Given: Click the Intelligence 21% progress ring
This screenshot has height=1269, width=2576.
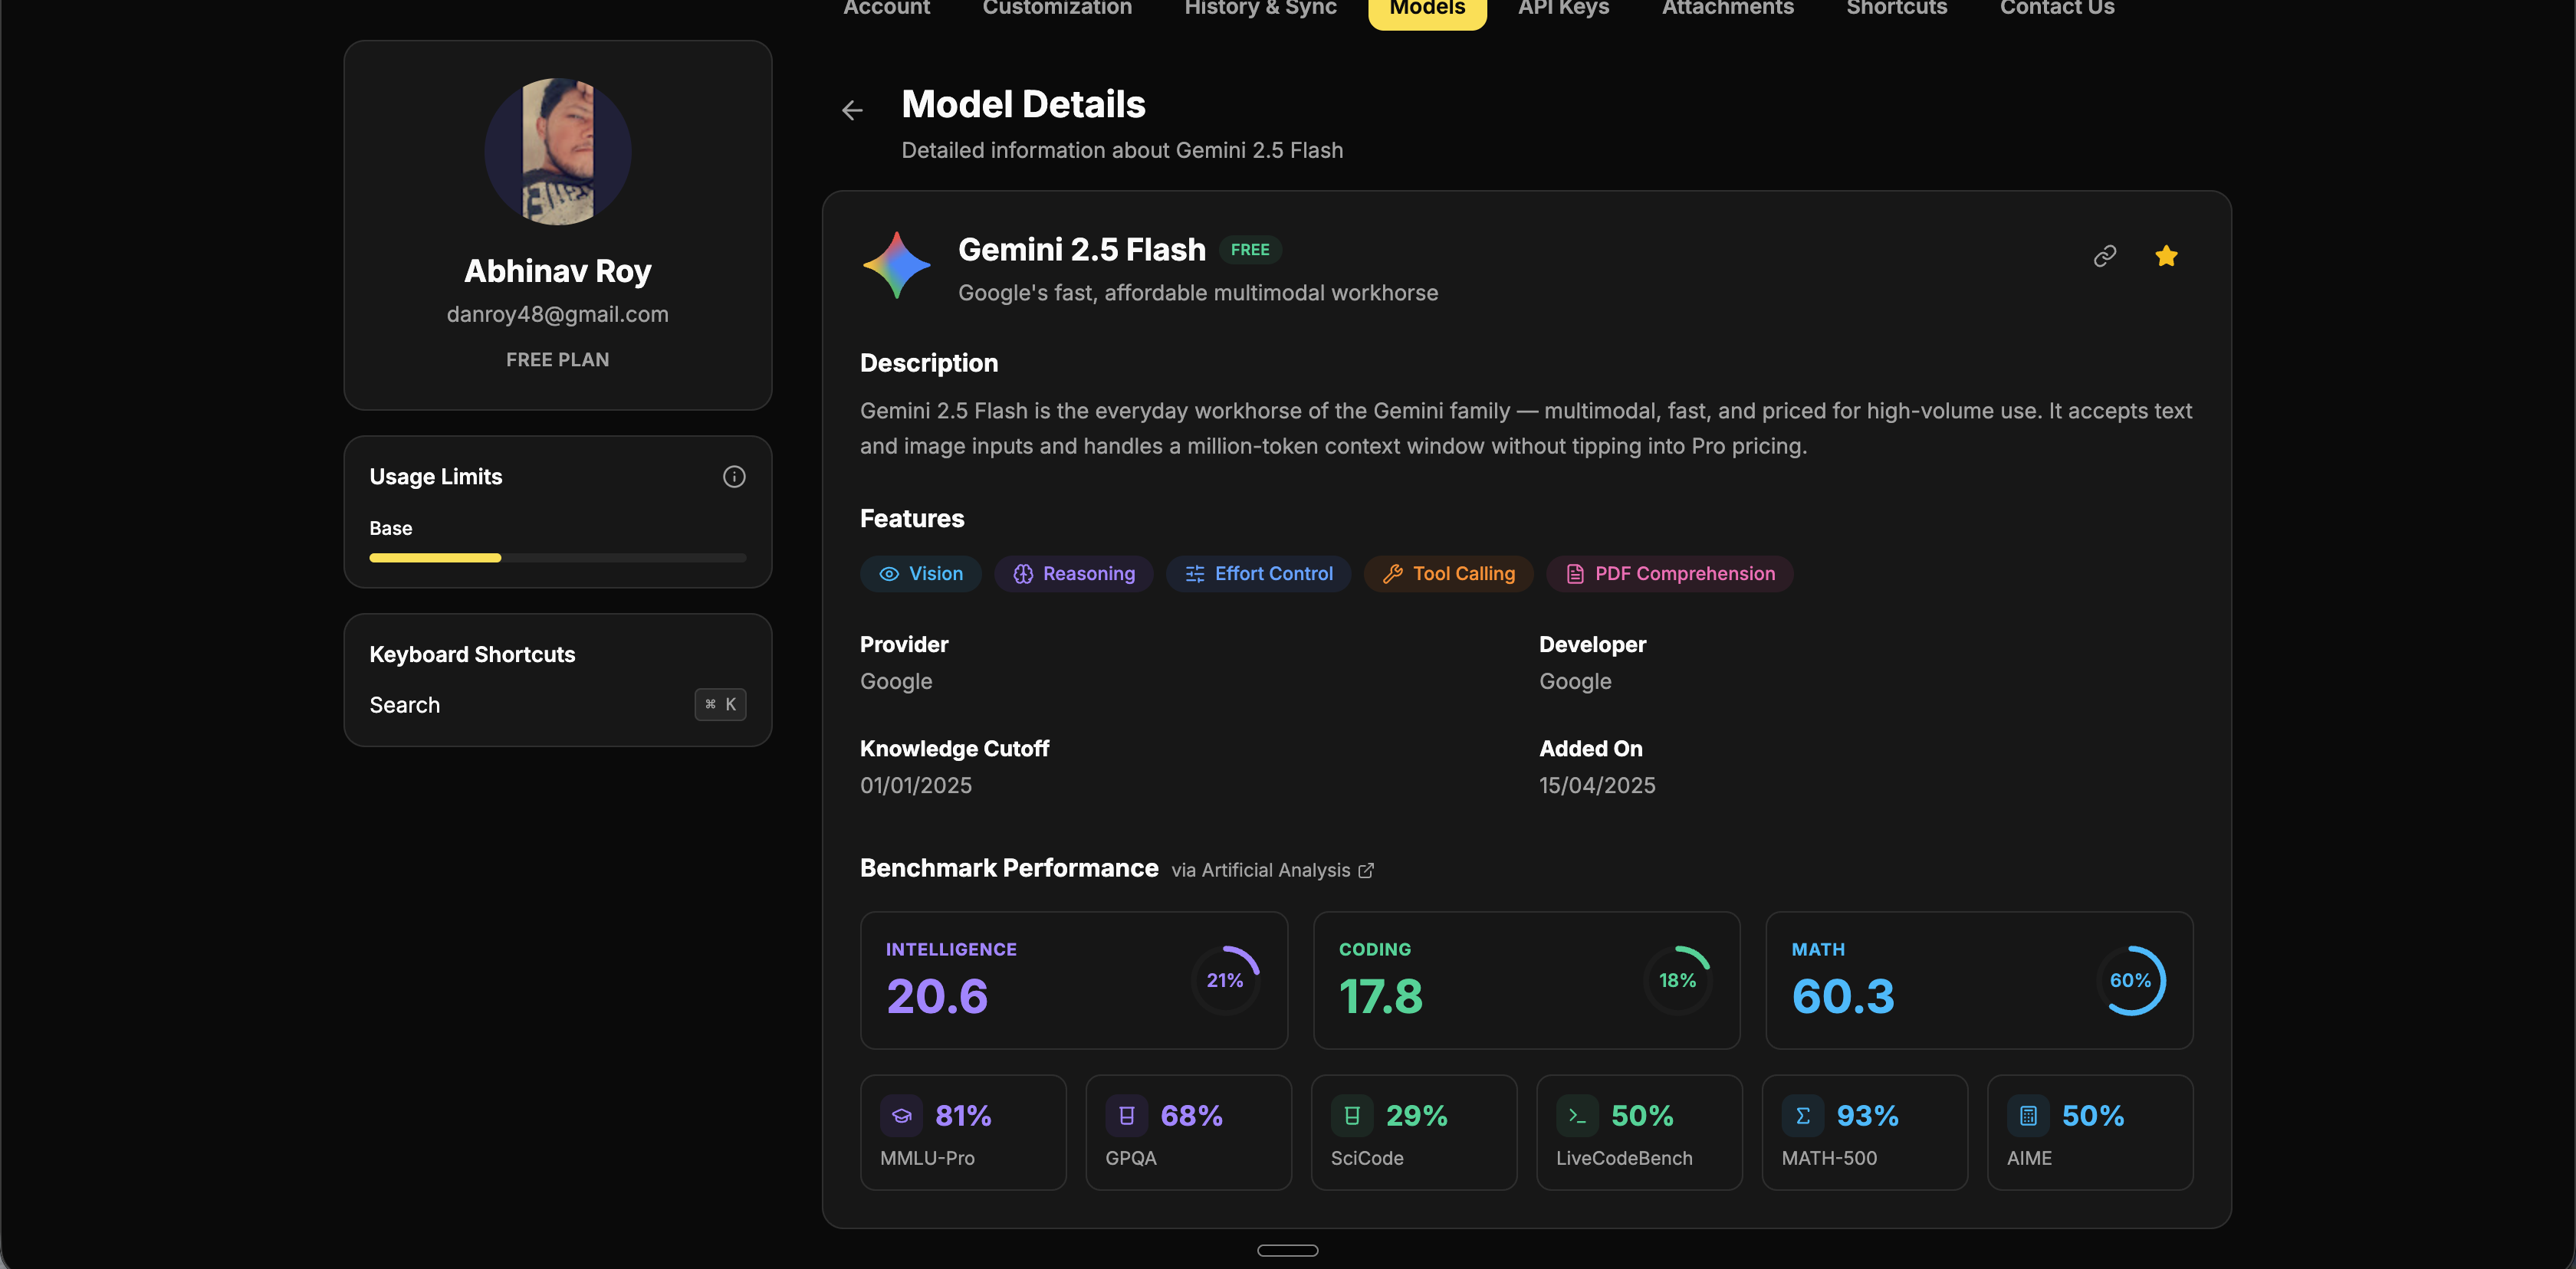Looking at the screenshot, I should 1225,980.
